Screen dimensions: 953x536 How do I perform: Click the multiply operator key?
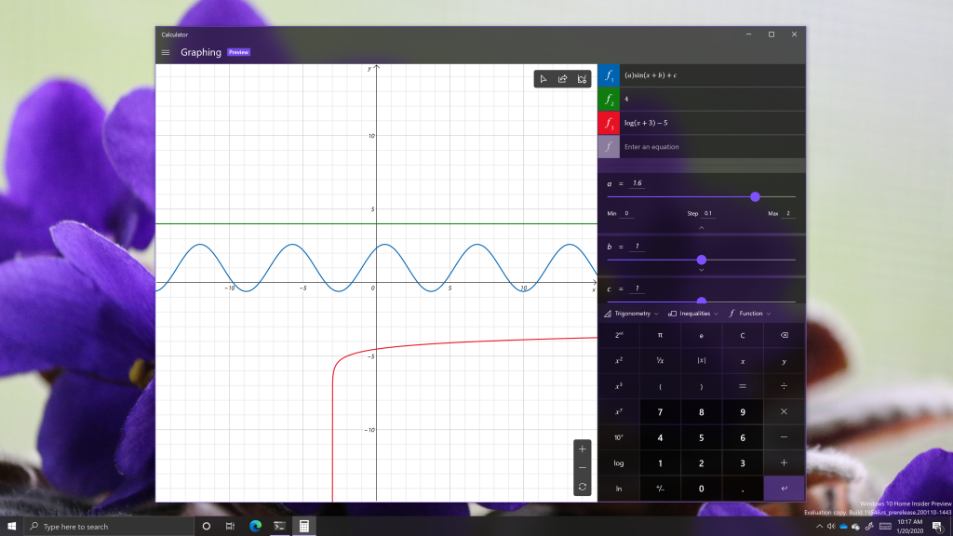click(x=784, y=412)
